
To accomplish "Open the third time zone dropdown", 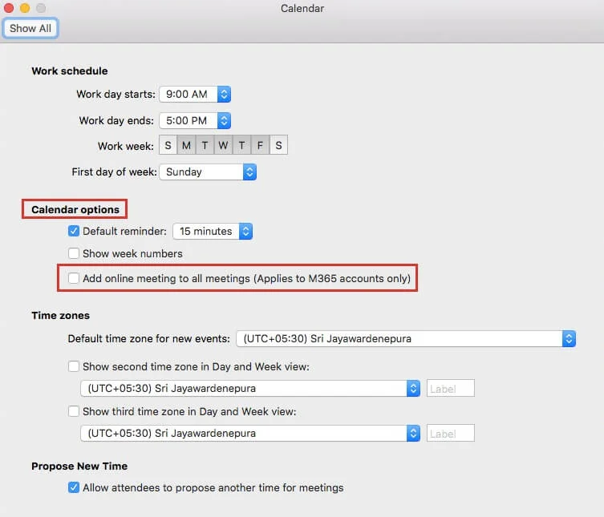I will (250, 434).
